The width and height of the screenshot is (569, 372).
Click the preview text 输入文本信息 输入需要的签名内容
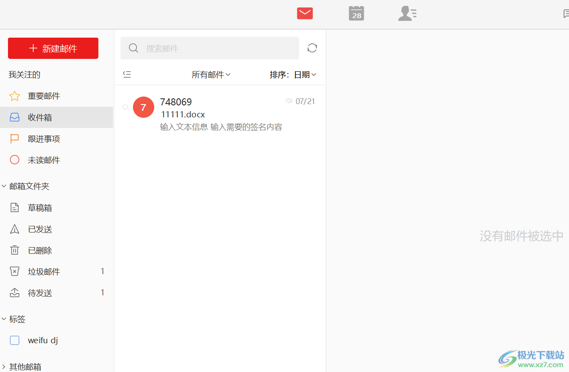221,127
